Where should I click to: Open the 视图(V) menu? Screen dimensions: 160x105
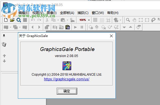38,13
